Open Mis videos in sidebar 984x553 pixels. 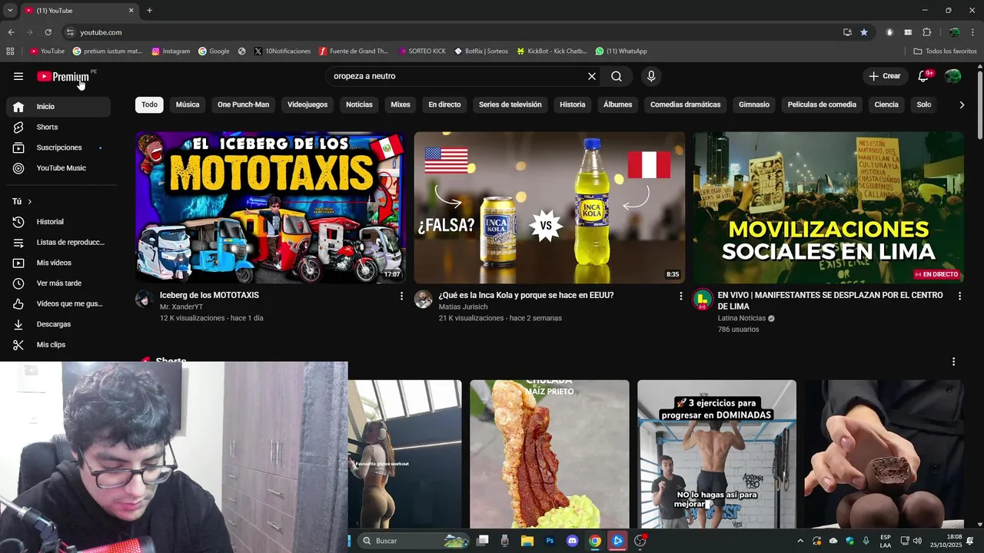(x=58, y=263)
